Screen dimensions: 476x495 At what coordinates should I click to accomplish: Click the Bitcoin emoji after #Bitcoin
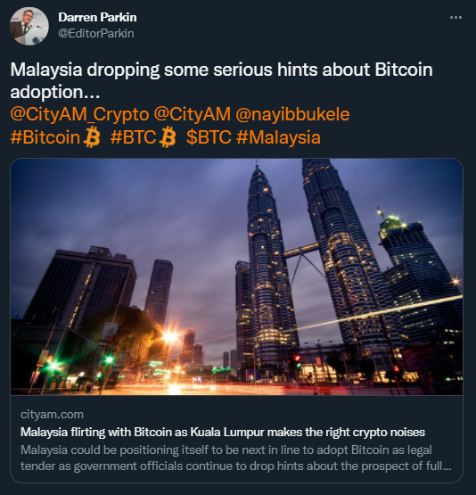pos(92,137)
